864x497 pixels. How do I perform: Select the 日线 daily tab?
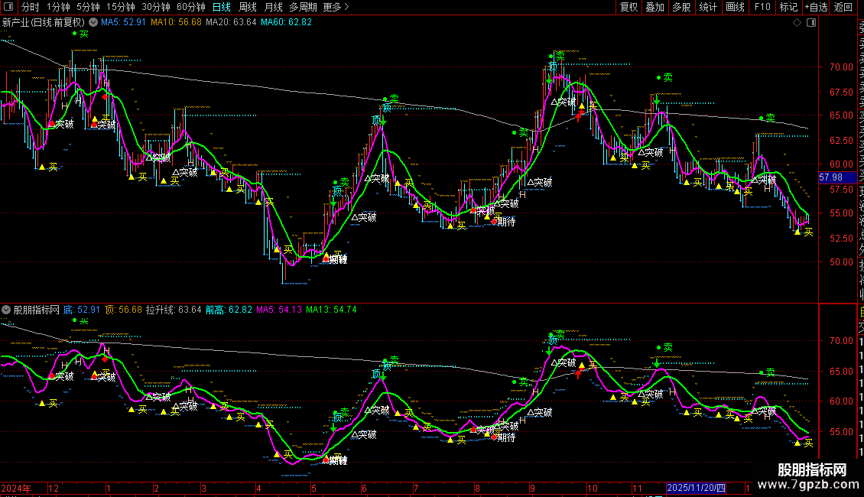[222, 7]
